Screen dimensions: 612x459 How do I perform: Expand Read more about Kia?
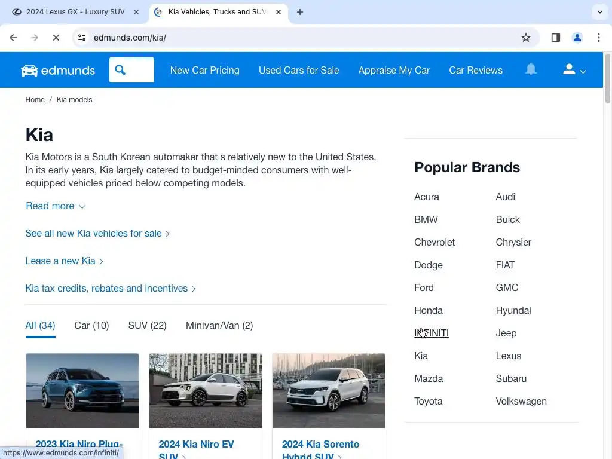(x=56, y=206)
